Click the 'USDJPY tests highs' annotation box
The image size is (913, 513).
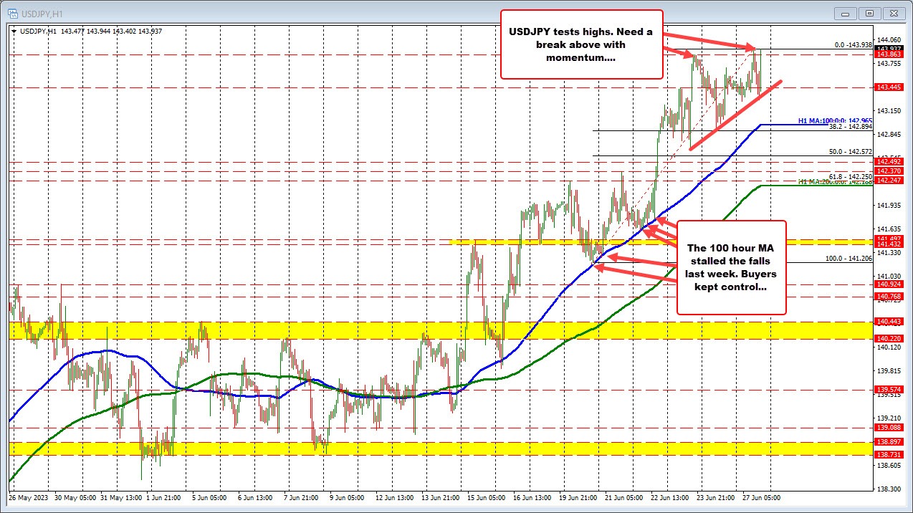click(581, 44)
